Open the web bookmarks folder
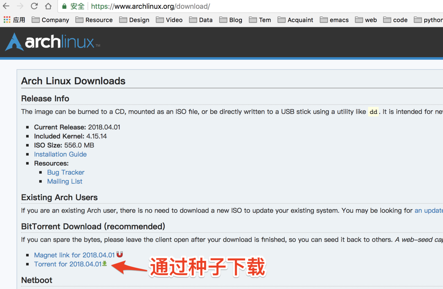The image size is (443, 289). tap(366, 20)
